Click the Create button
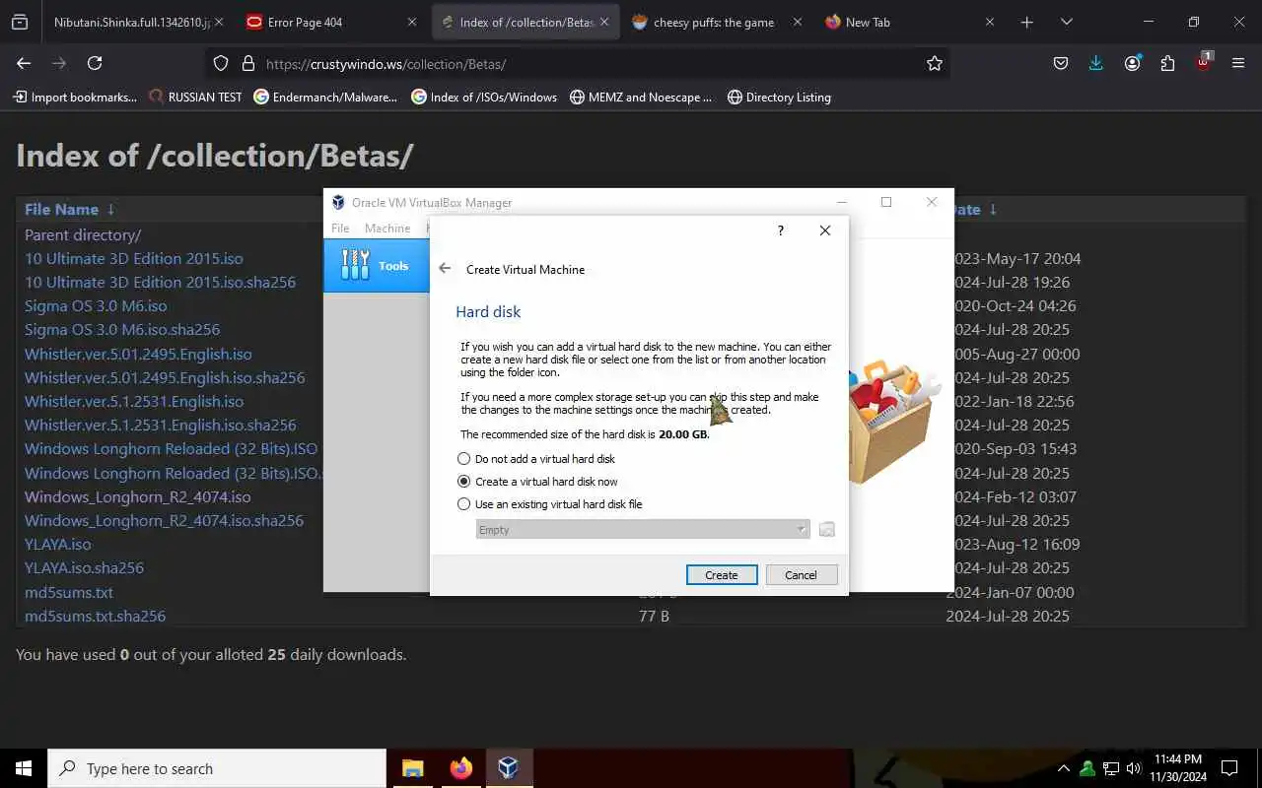This screenshot has height=788, width=1262. click(x=722, y=574)
